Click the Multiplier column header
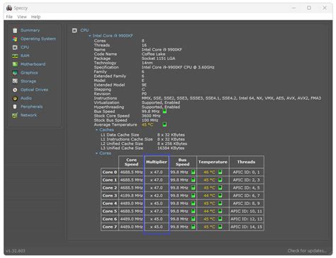Viewport: 336px width, 258px height. coord(157,162)
